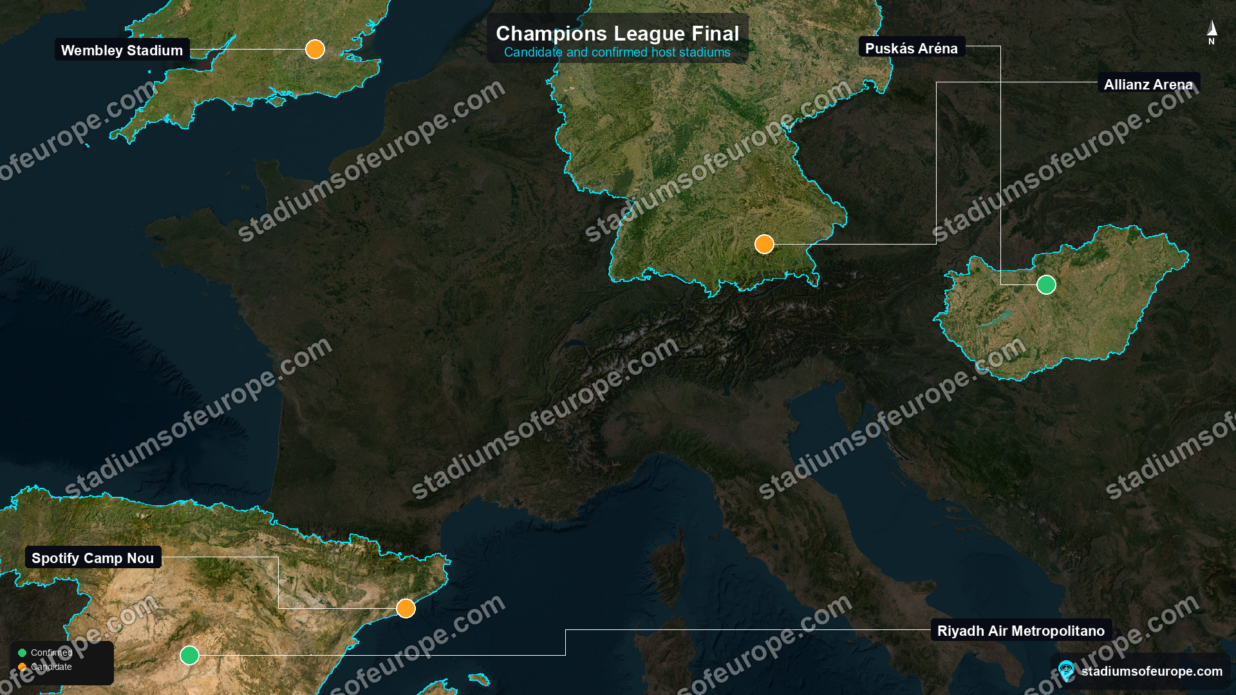Image resolution: width=1236 pixels, height=695 pixels.
Task: Select the Spotify Camp Nou label
Action: pos(93,558)
